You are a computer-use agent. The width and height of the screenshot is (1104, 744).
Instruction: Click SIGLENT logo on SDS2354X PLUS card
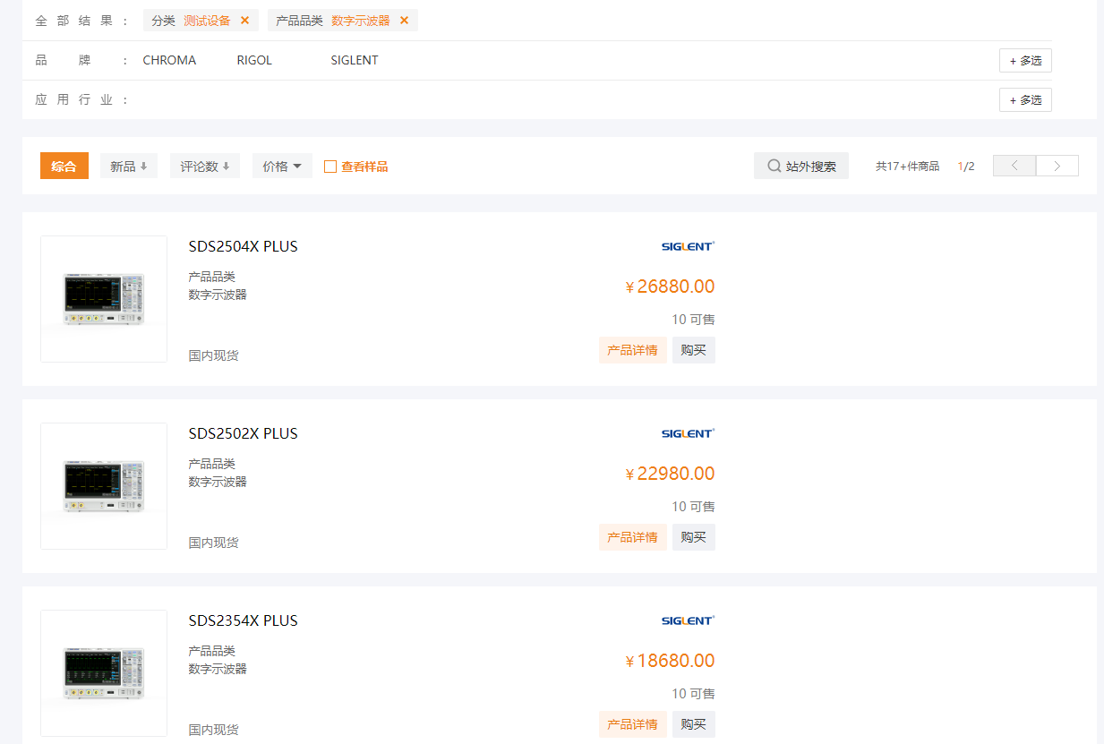click(688, 620)
